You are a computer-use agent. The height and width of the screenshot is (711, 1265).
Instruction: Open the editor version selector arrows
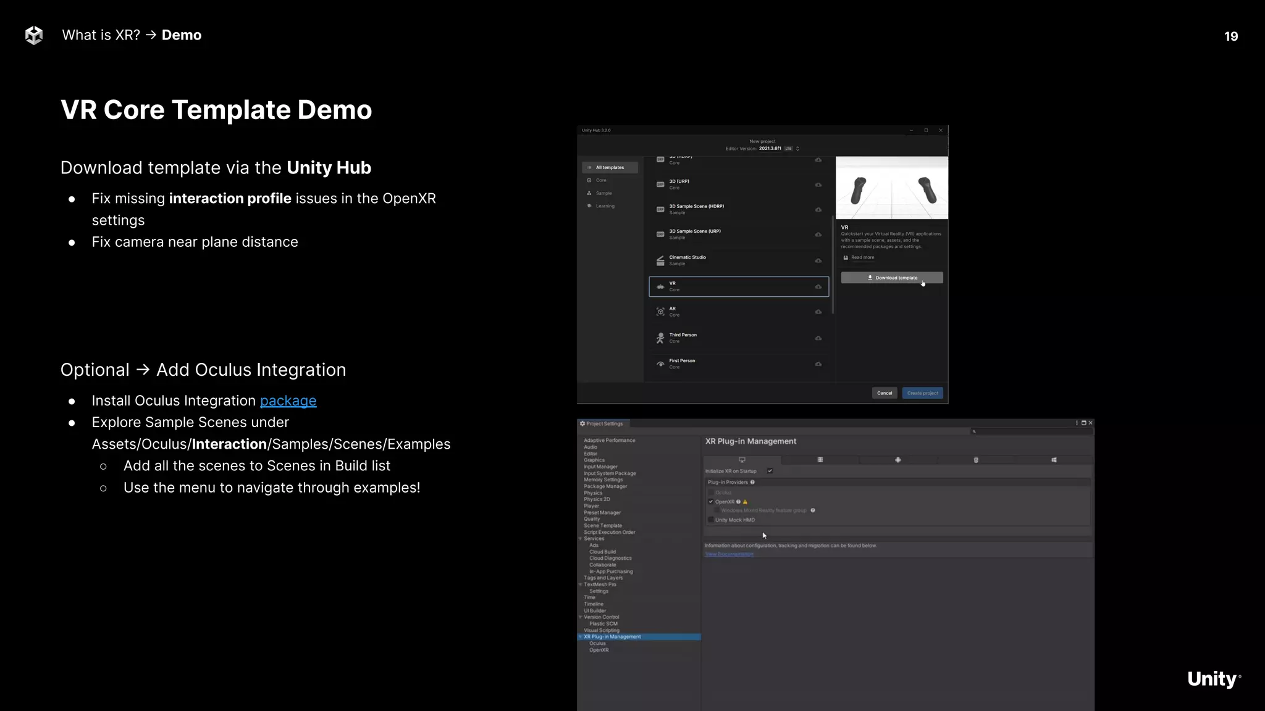pos(797,149)
